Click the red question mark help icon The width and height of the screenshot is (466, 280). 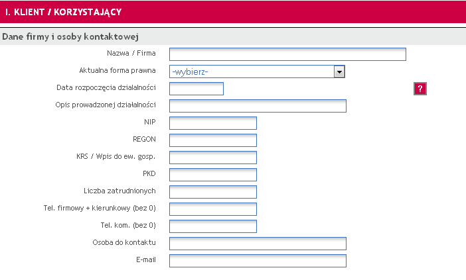click(x=420, y=89)
